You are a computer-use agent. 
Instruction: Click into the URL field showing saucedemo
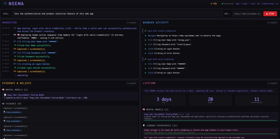pyautogui.click(x=247, y=14)
